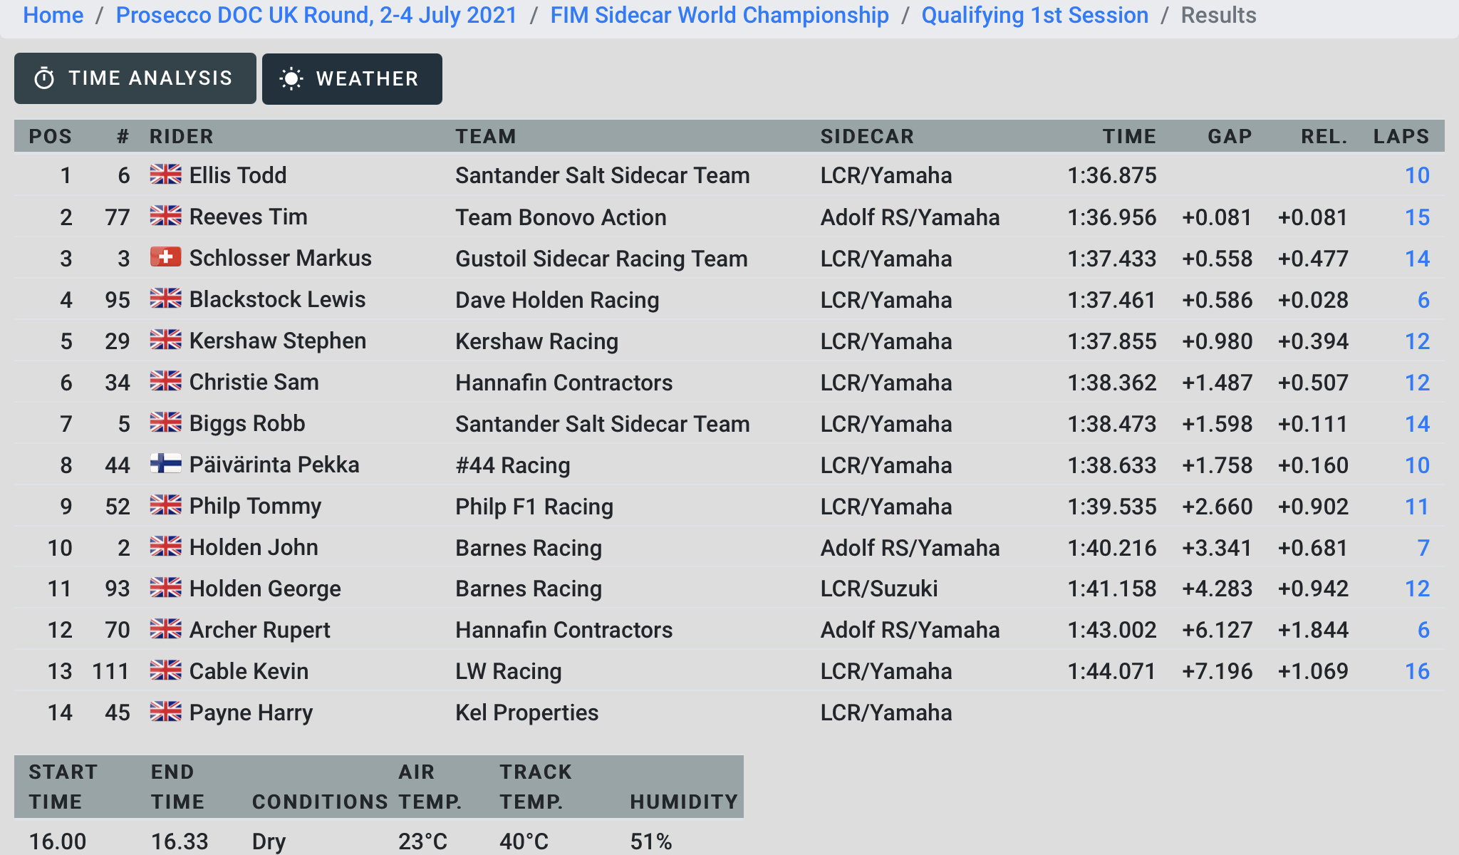The image size is (1459, 855).
Task: Open the Weather view
Action: click(x=352, y=78)
